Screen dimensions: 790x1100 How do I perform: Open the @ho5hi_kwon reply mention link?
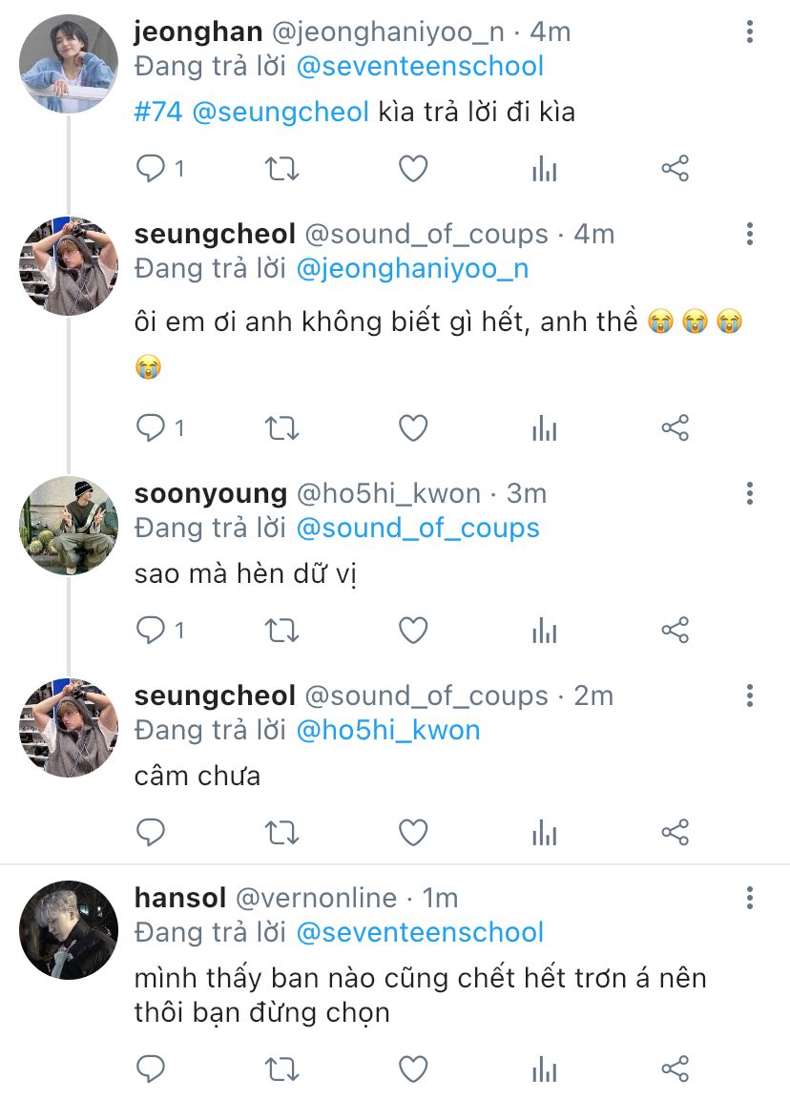pyautogui.click(x=388, y=730)
